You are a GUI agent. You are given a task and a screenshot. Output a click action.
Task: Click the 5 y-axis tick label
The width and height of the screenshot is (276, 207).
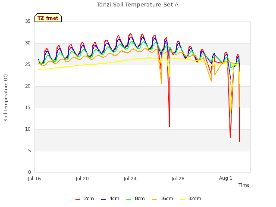(x=29, y=151)
